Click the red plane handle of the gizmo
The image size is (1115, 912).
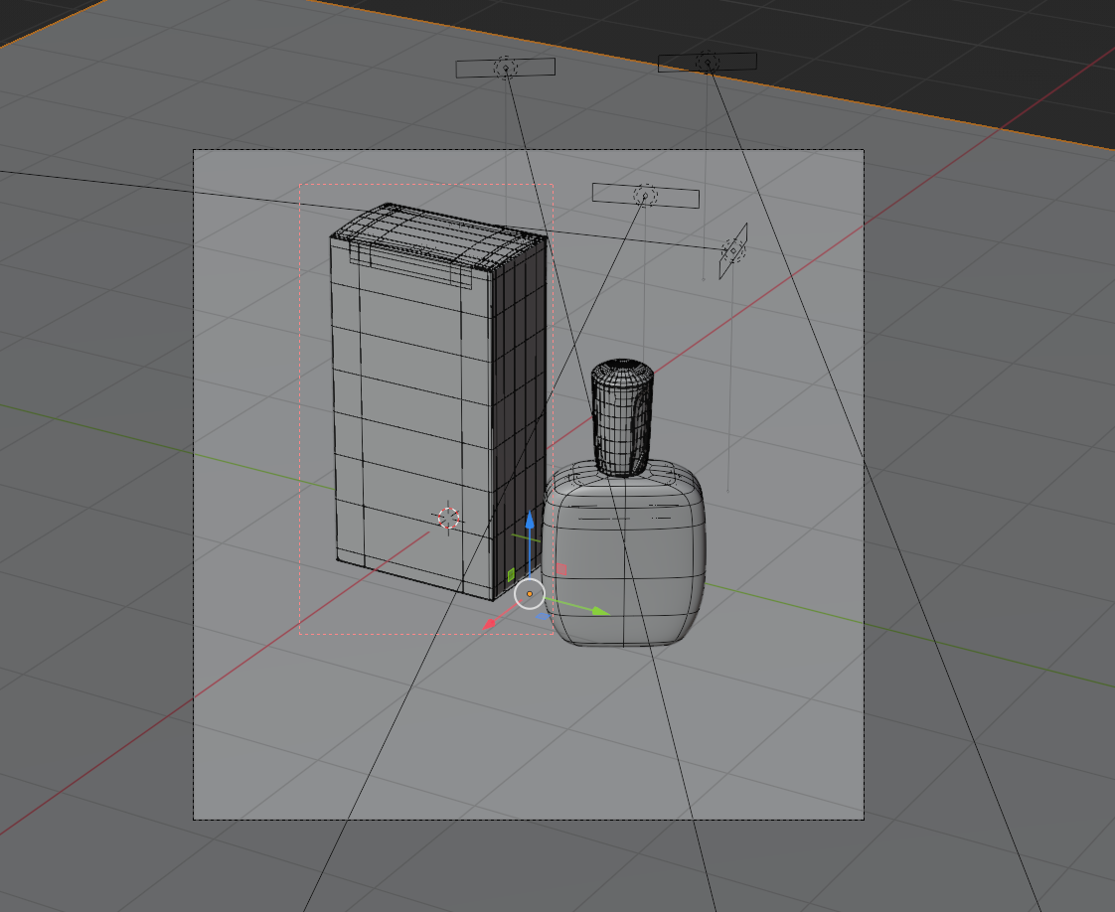[x=561, y=568]
